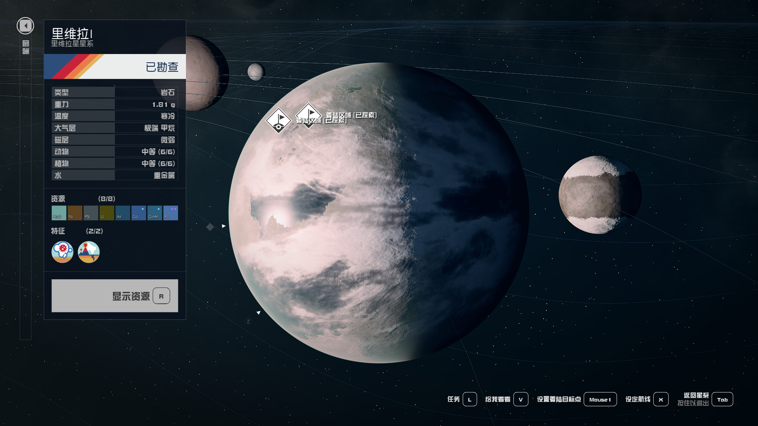Click the 水 重金属 water row
This screenshot has height=426, width=758.
tap(115, 175)
